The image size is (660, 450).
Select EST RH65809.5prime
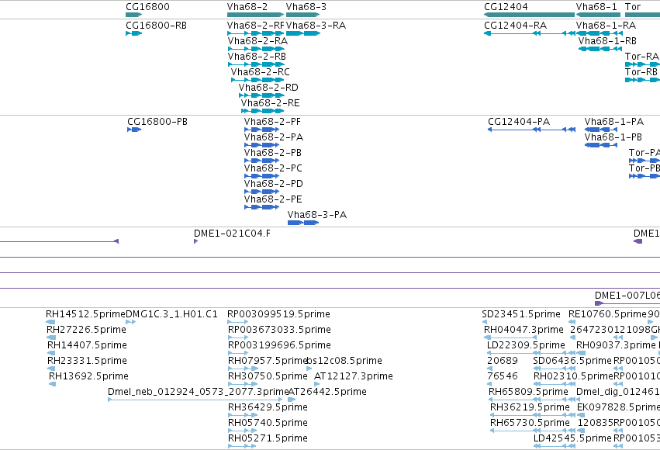coord(528,393)
